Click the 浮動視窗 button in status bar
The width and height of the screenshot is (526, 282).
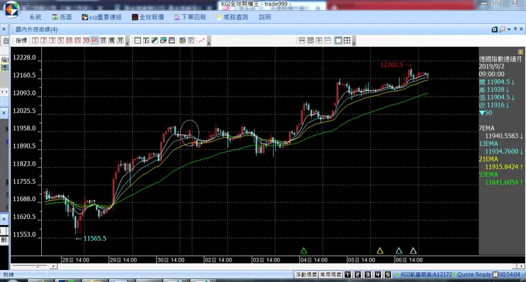[x=306, y=275]
